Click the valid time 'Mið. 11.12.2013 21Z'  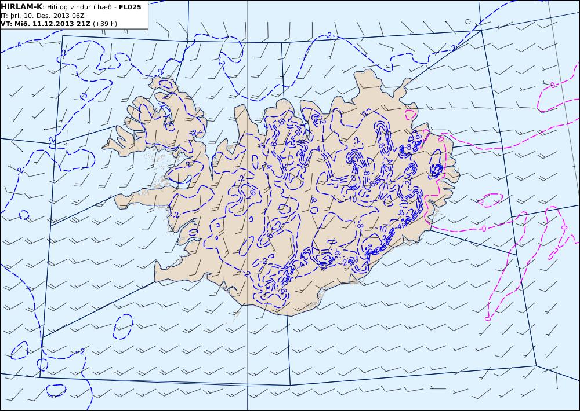click(x=52, y=24)
